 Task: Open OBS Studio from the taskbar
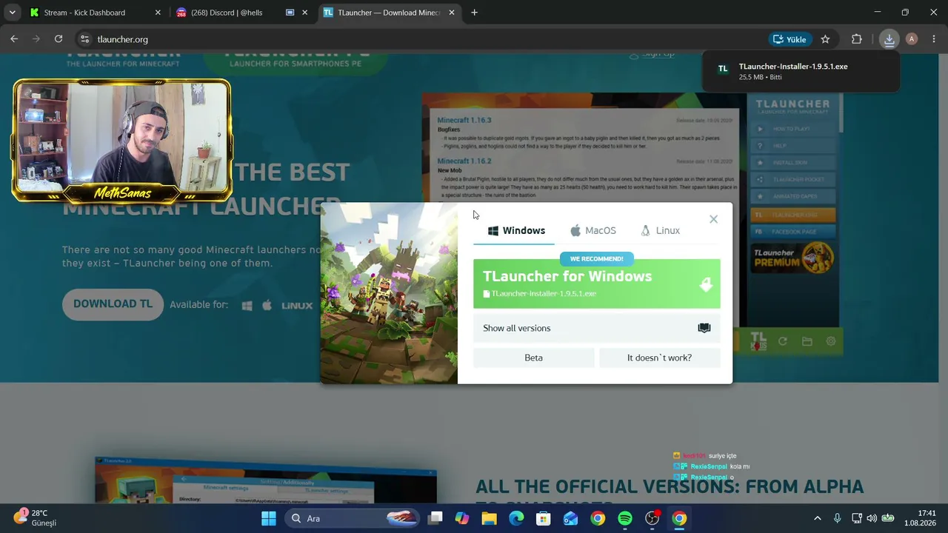click(x=652, y=518)
